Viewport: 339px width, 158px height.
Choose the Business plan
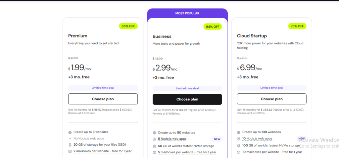pyautogui.click(x=187, y=99)
